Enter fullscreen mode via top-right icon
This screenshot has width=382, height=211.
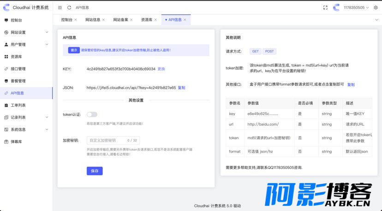tap(325, 8)
